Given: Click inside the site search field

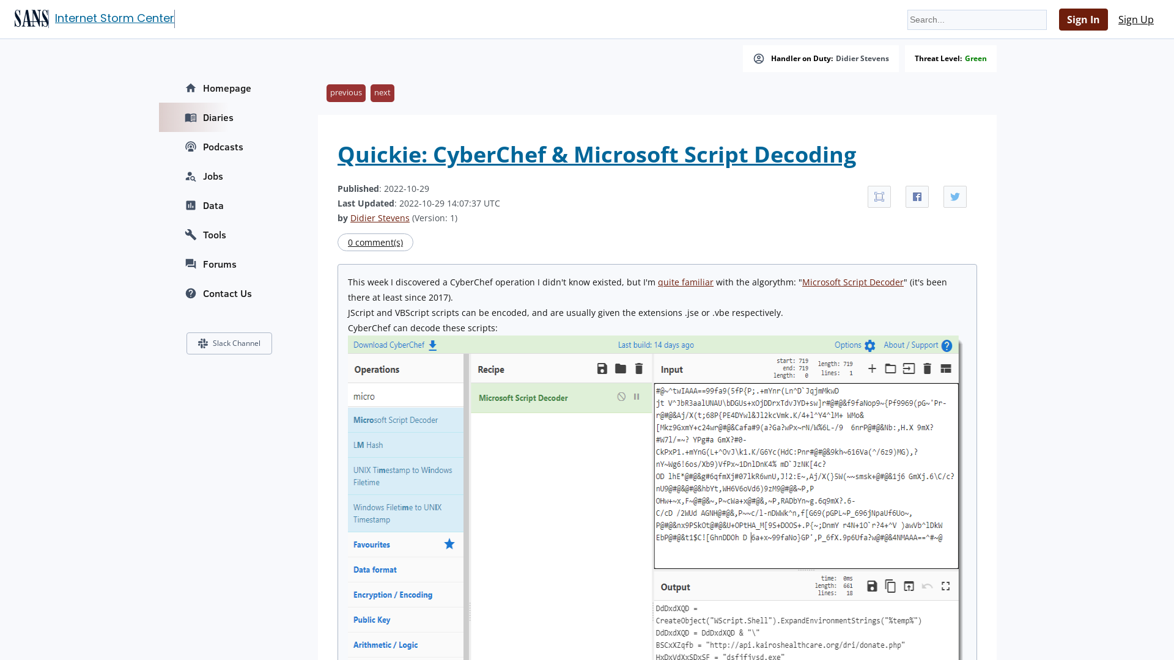Looking at the screenshot, I should (x=976, y=20).
